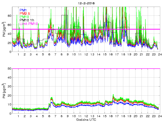The width and height of the screenshot is (163, 122).
Task: Click the lower chart's PM y-axis label
Action: coord(4,91)
